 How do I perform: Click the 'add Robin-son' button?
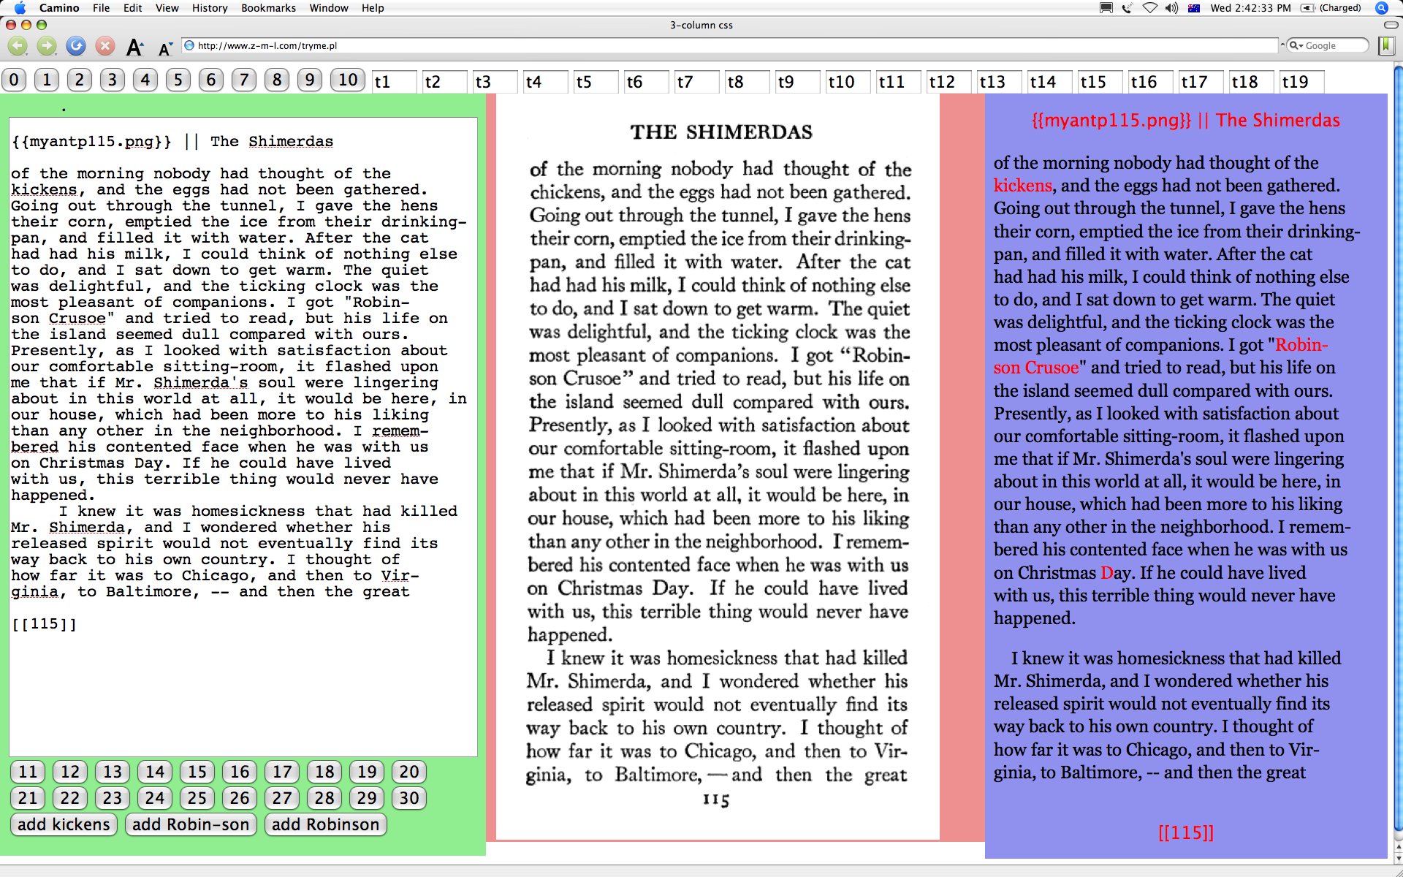[x=191, y=824]
